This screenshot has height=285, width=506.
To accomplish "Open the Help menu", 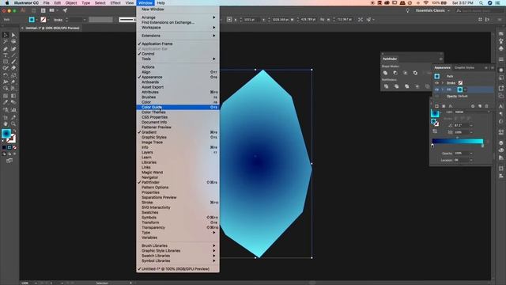I will click(x=160, y=3).
